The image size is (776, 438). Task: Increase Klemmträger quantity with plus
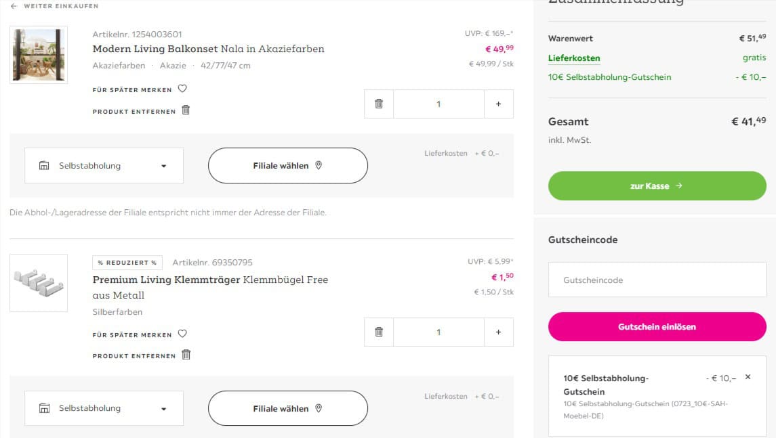(x=499, y=332)
